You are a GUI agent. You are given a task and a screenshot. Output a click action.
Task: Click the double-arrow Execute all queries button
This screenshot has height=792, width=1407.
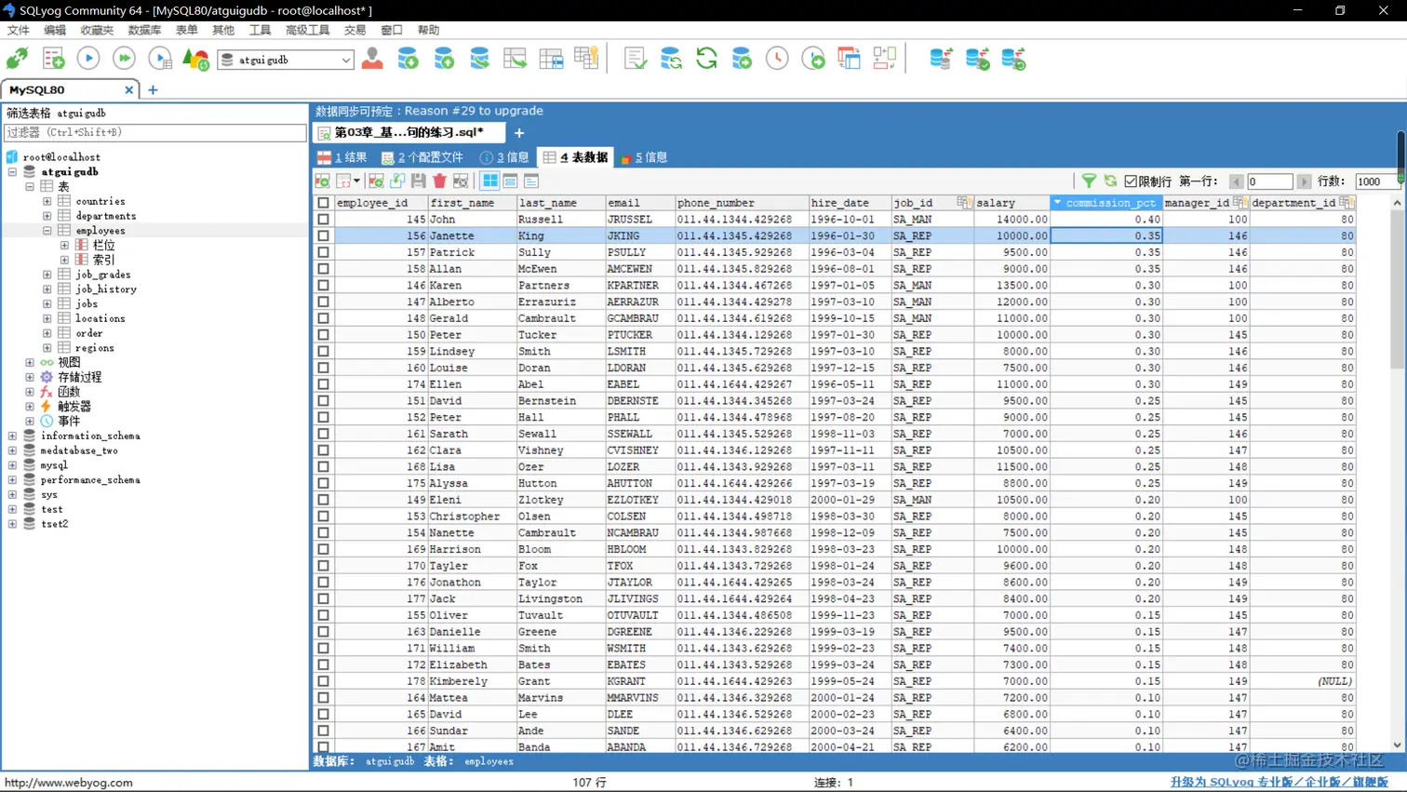point(124,59)
